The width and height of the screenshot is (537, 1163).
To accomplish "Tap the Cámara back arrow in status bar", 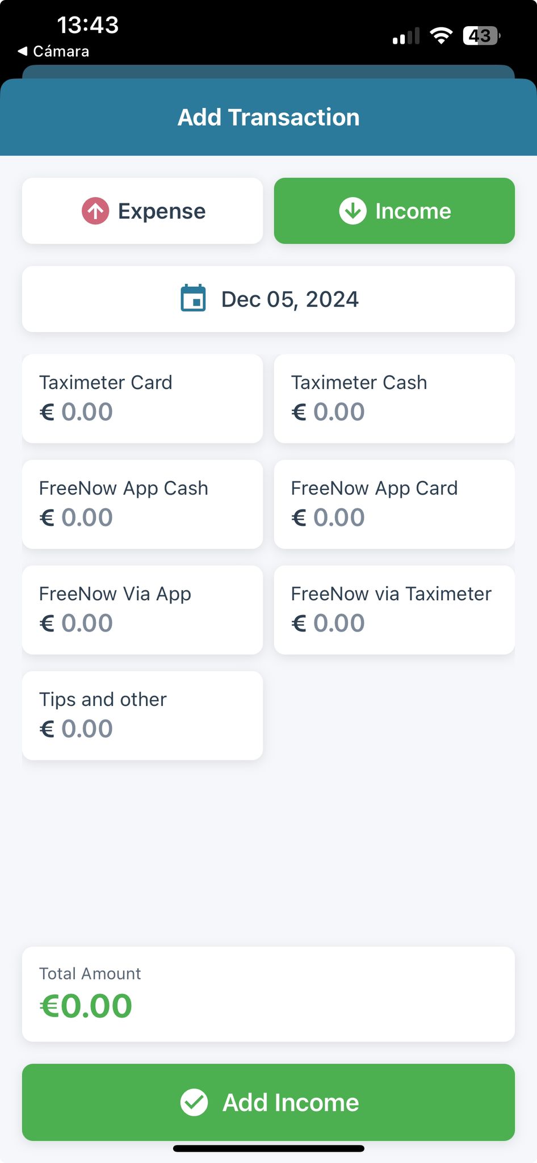I will [23, 51].
